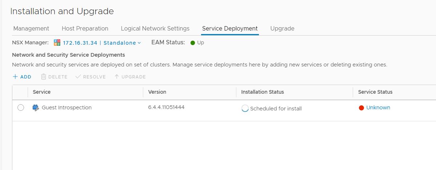Click the Guest Introspection service icon
Viewport: 436px width, 170px height.
36,108
